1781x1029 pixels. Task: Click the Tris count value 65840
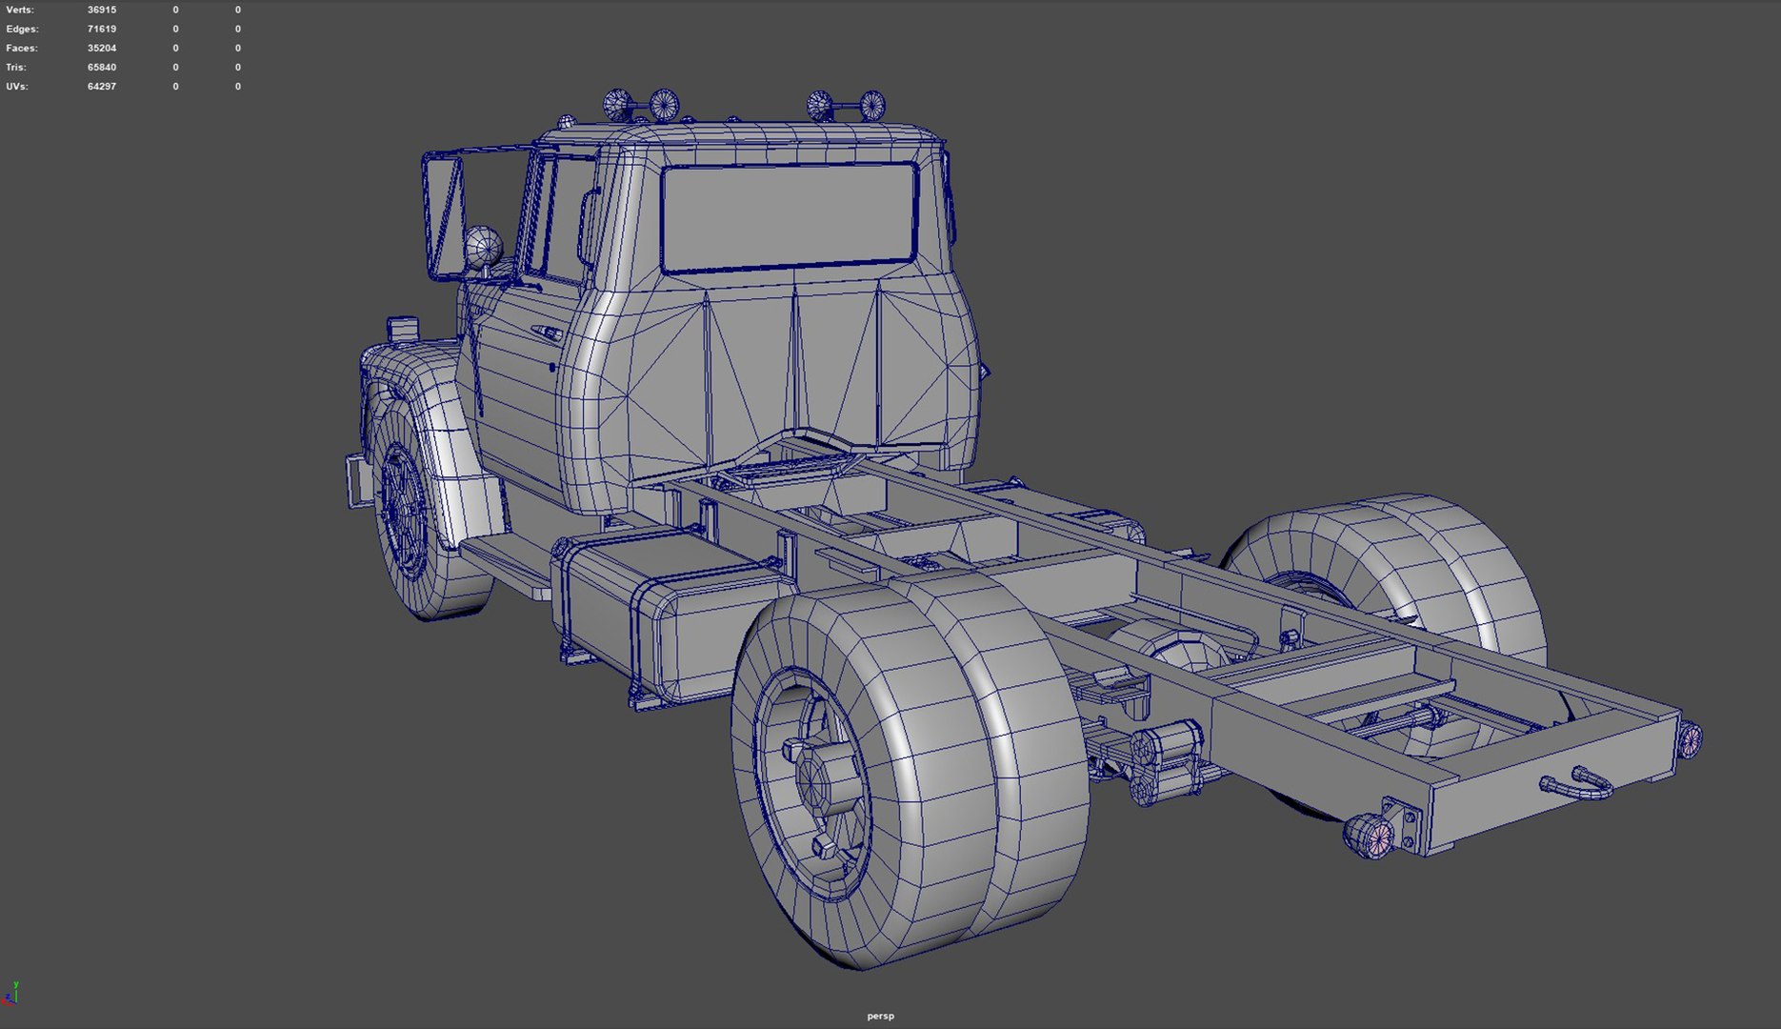pyautogui.click(x=102, y=67)
